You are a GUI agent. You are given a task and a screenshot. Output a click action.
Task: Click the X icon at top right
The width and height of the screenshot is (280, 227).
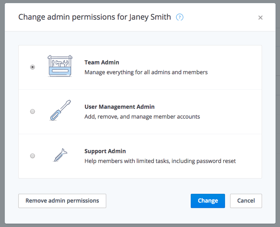[x=260, y=17]
